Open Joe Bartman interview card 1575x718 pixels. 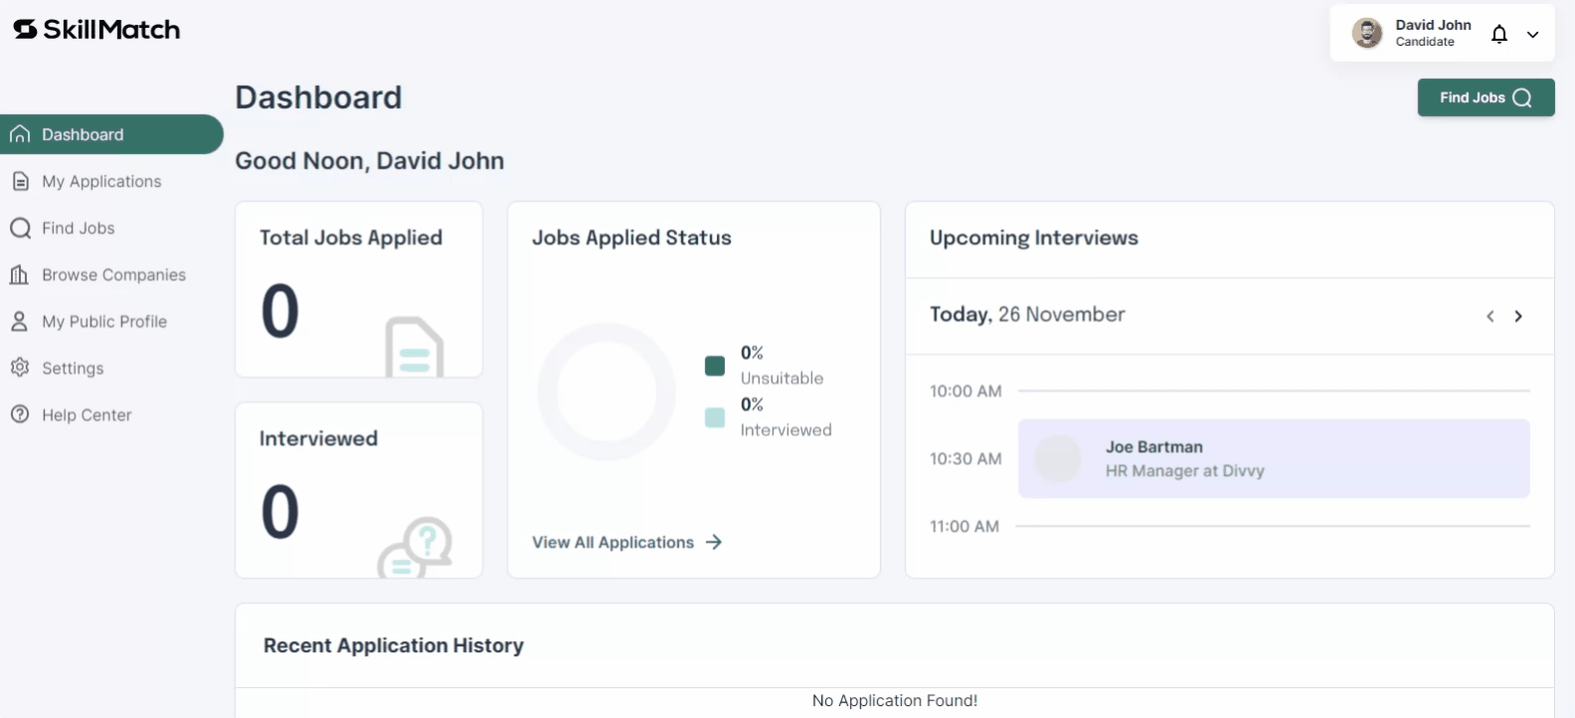(1274, 458)
